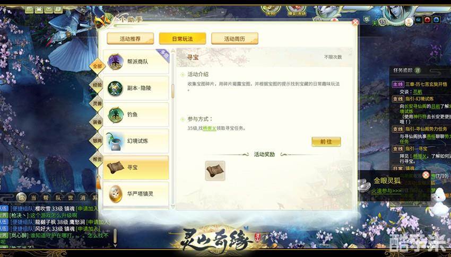Click the silver ingot 金眼灵狐 icon
The width and height of the screenshot is (451, 257).
pos(364,185)
